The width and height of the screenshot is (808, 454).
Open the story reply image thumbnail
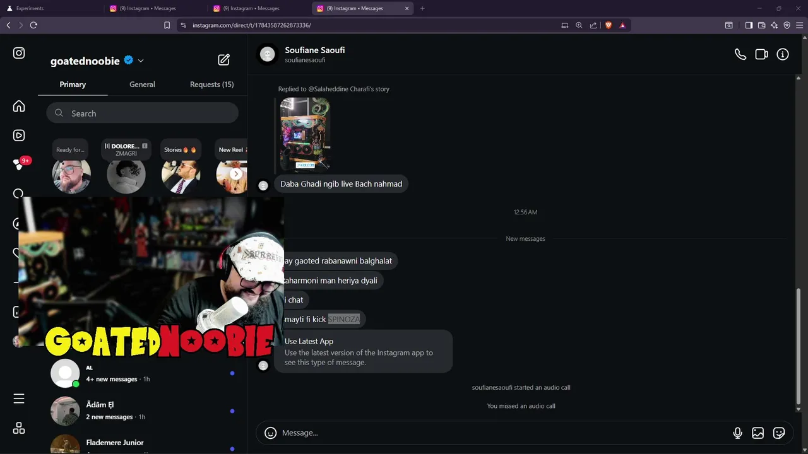pos(305,134)
